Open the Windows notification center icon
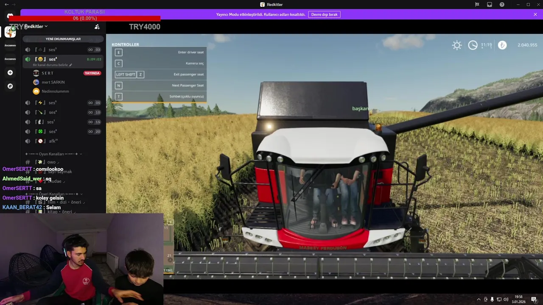 coord(534,299)
